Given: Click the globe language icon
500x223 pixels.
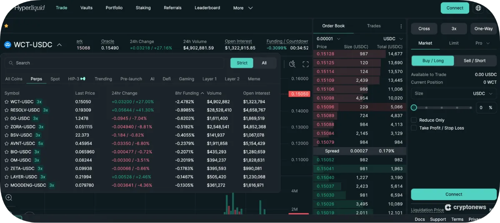Looking at the screenshot, I should click(478, 8).
